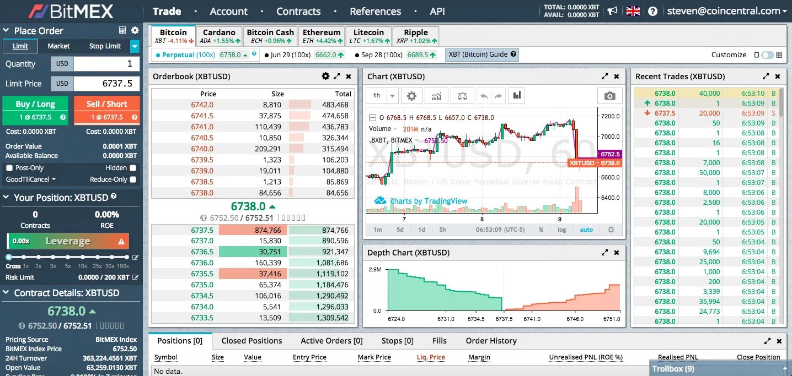Change the chart bar style icon

click(517, 96)
